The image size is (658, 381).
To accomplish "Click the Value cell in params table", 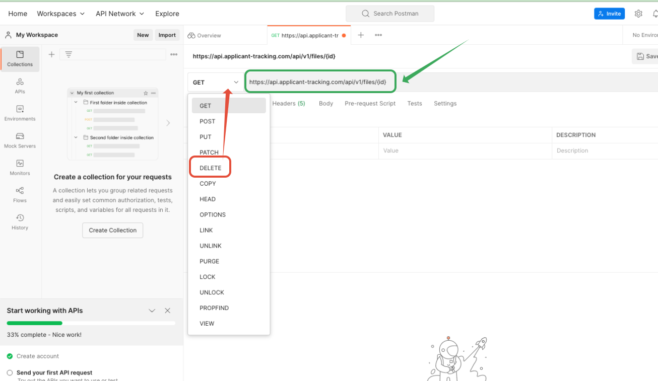I will pyautogui.click(x=465, y=150).
